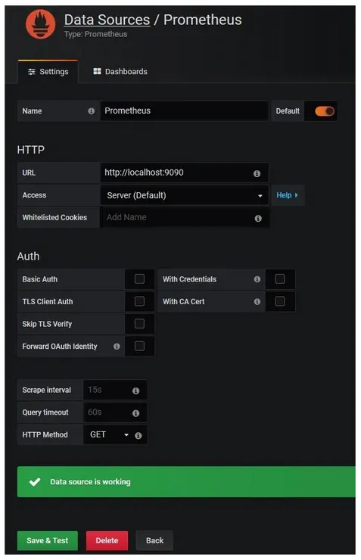Click the info icon next to Name

[x=91, y=111]
